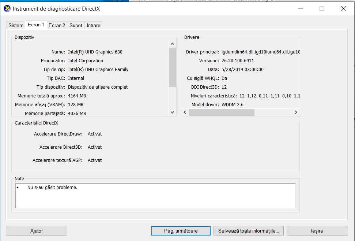Click Dispozitiv list scroll down arrow
Viewport: 355px width, 241px height.
pos(172,112)
